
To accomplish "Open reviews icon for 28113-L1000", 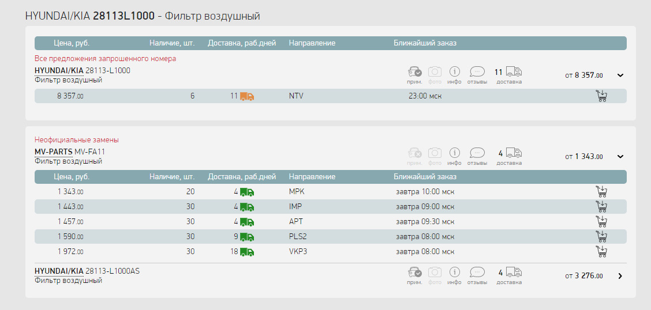I will point(477,71).
